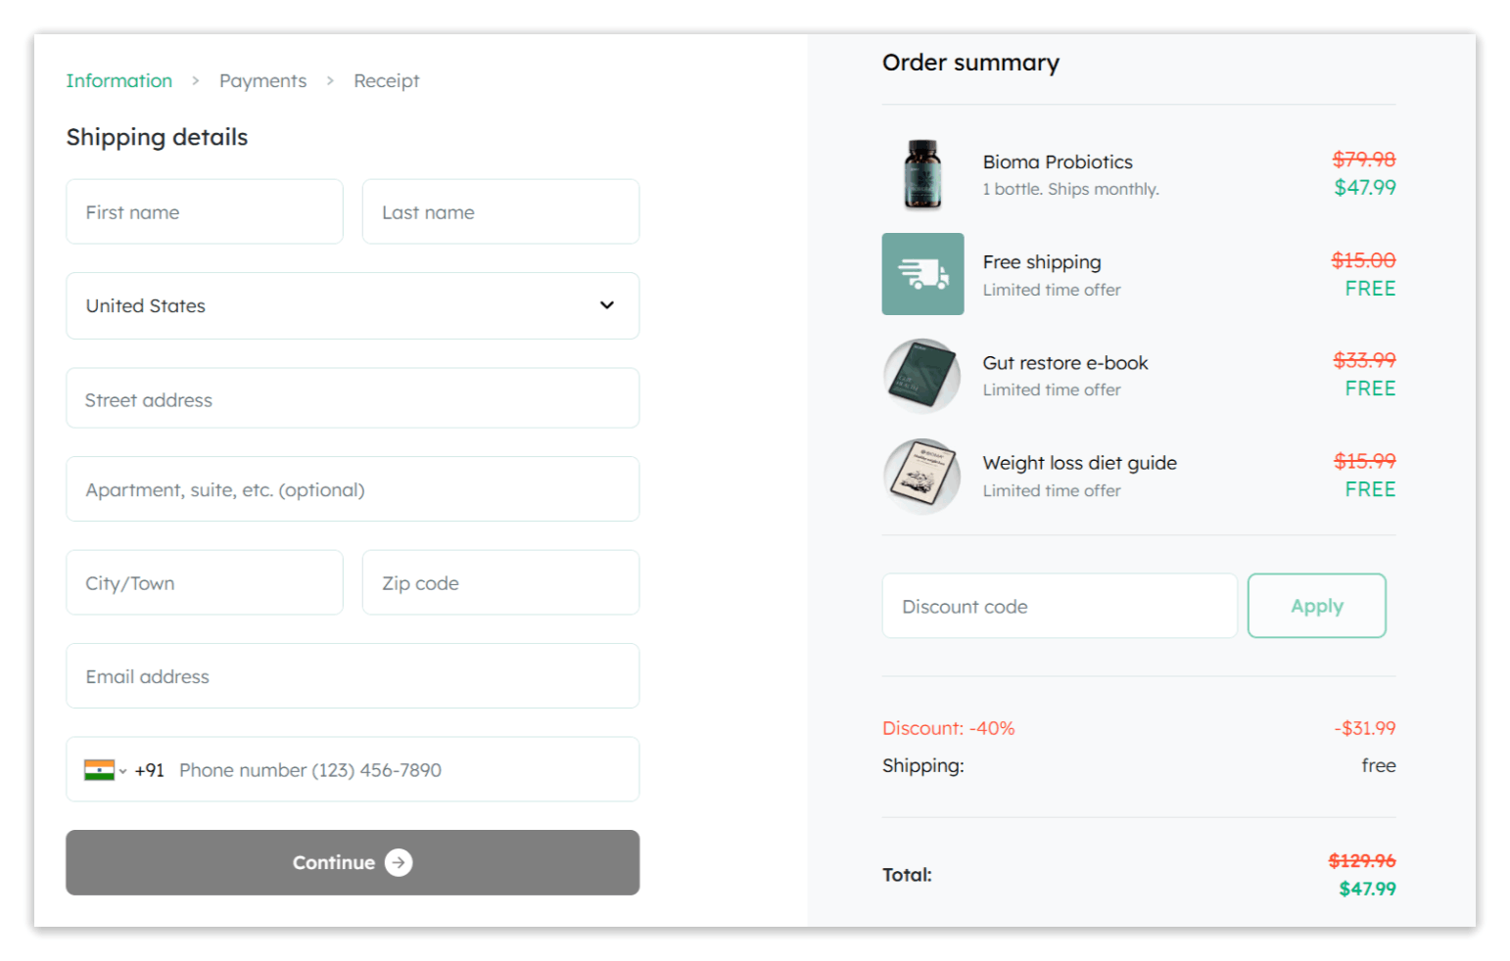Switch to the Payments step
Image resolution: width=1510 pixels, height=961 pixels.
[262, 80]
